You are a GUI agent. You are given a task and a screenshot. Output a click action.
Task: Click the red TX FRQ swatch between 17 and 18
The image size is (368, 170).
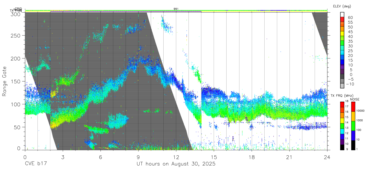(342, 104)
